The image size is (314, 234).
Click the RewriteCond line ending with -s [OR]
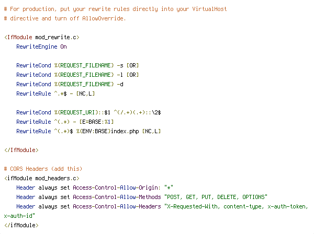click(77, 65)
